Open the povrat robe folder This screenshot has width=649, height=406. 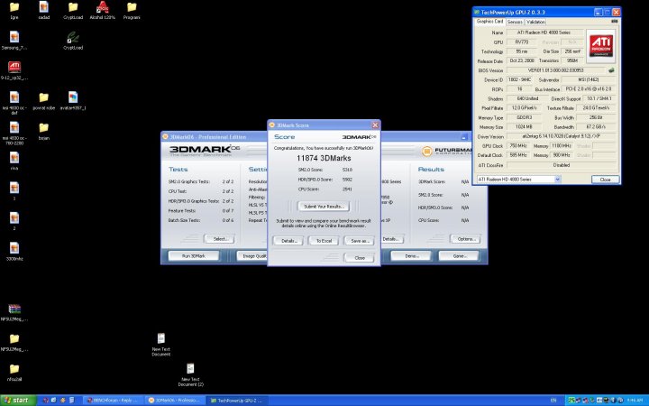pos(44,98)
